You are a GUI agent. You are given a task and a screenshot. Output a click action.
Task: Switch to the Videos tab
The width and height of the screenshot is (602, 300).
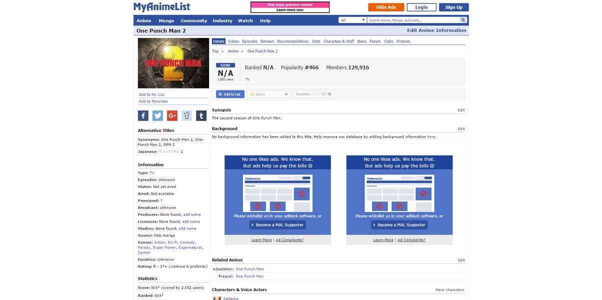pyautogui.click(x=233, y=41)
